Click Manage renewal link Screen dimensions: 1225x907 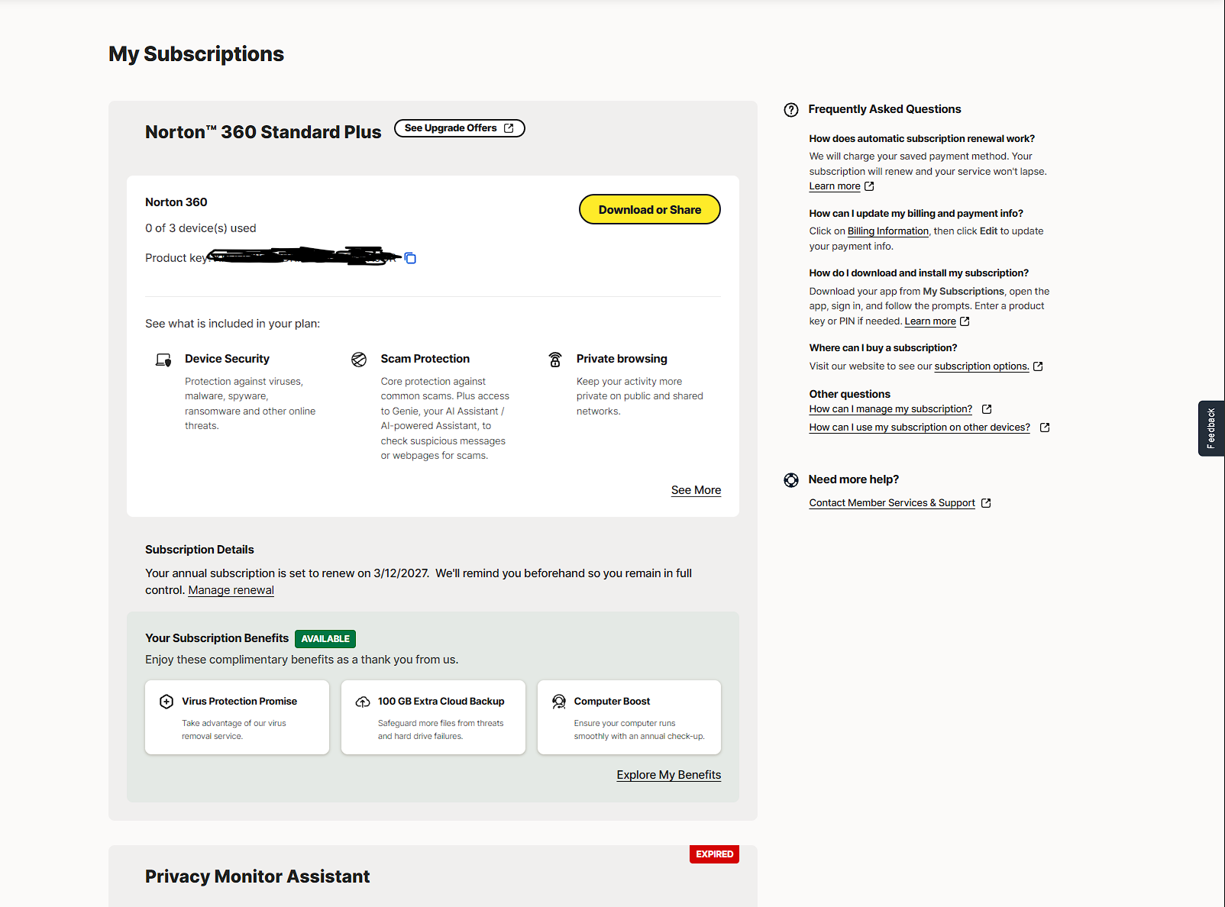coord(231,590)
